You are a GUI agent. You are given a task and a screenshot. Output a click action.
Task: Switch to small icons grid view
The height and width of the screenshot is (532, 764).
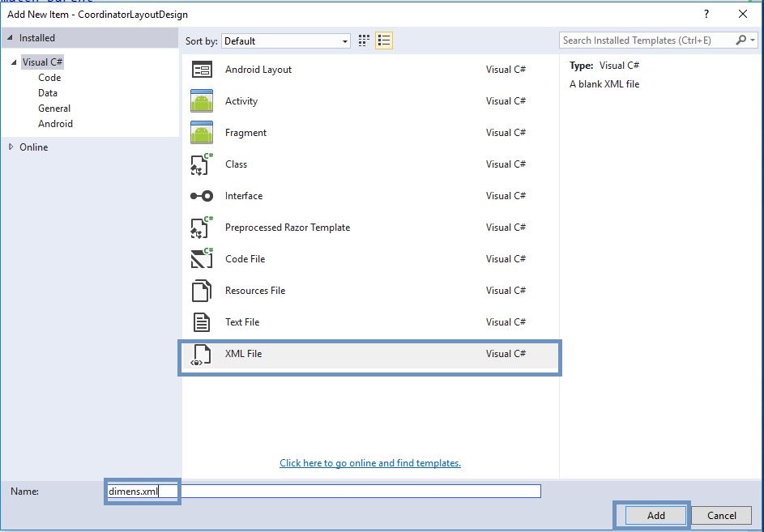[364, 40]
